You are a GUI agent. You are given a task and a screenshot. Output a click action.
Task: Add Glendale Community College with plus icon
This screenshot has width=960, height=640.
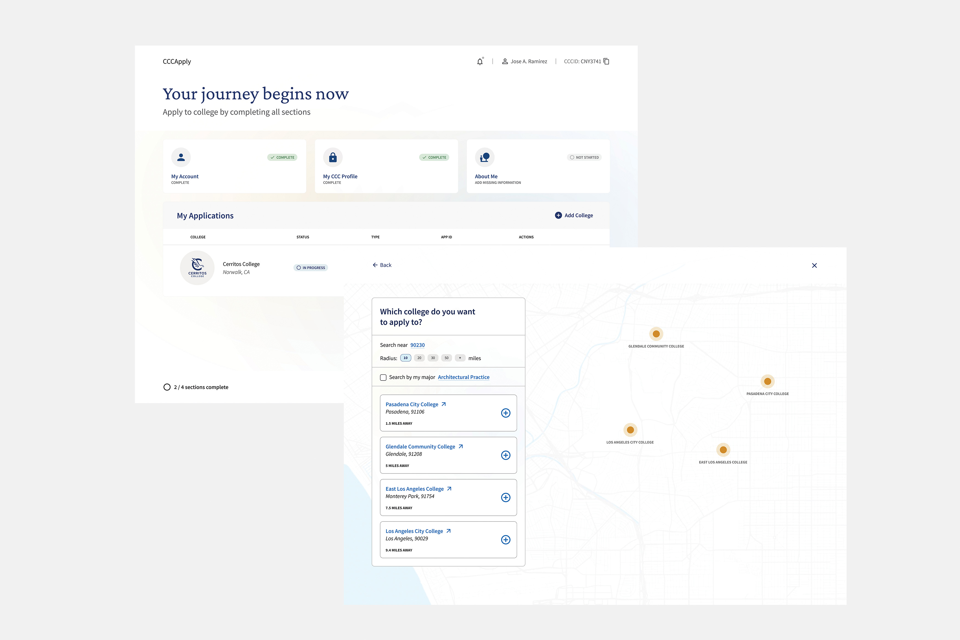coord(506,455)
